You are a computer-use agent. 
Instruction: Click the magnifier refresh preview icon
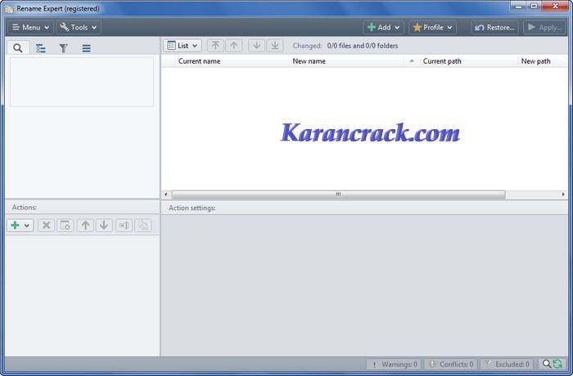click(552, 364)
